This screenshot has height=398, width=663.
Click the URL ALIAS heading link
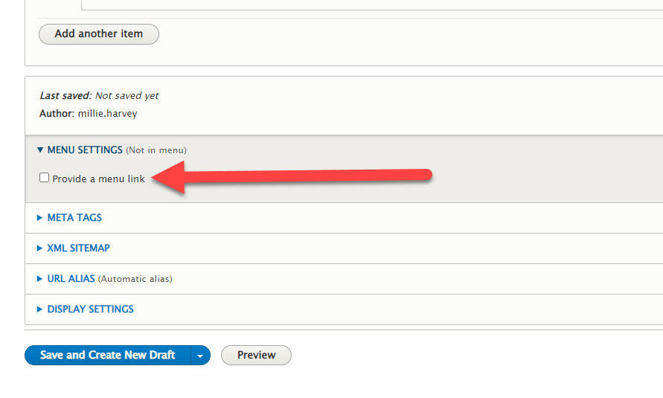tap(71, 278)
